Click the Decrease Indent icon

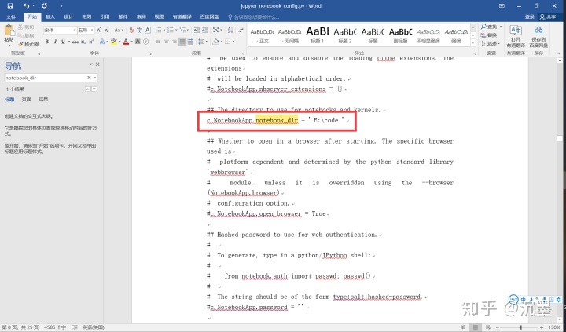click(x=197, y=31)
